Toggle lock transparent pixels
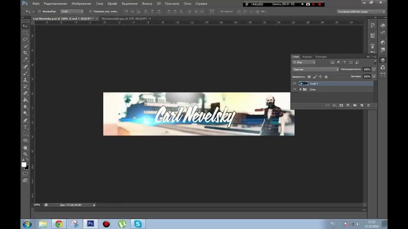This screenshot has height=229, width=408. 309,77
